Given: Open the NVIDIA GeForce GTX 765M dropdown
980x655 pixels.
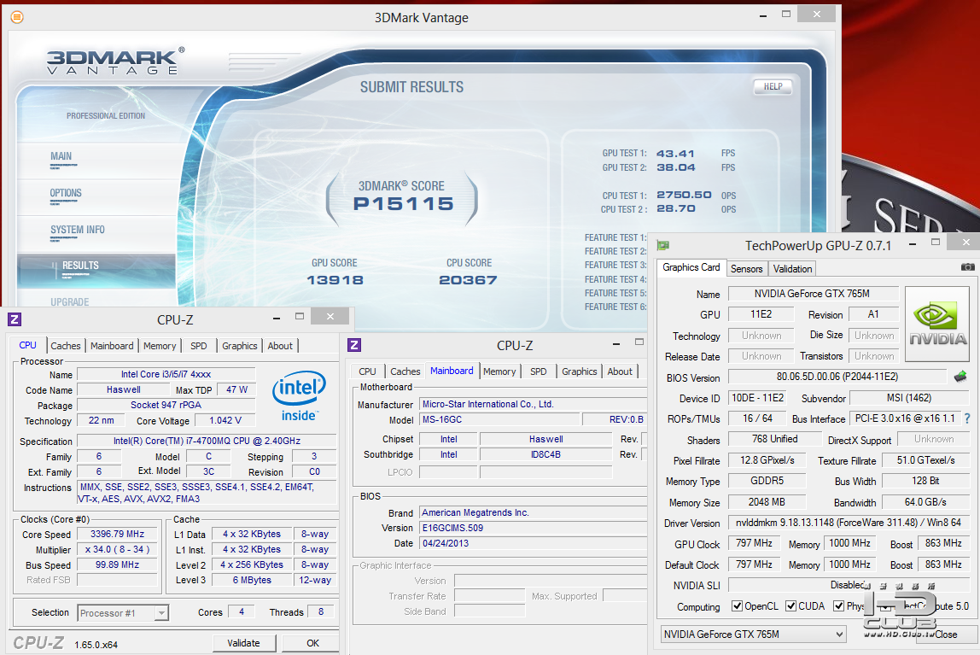Looking at the screenshot, I should pyautogui.click(x=753, y=635).
